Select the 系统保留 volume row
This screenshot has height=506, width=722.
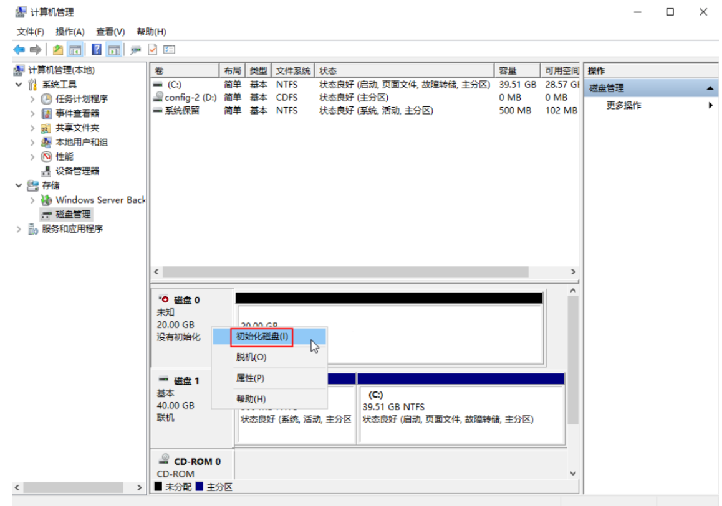point(365,111)
